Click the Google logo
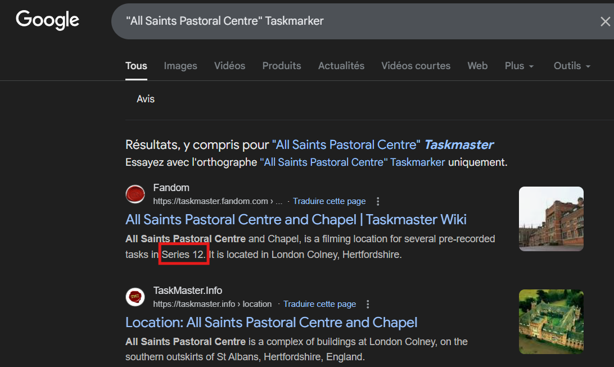The height and width of the screenshot is (367, 614). pos(48,20)
